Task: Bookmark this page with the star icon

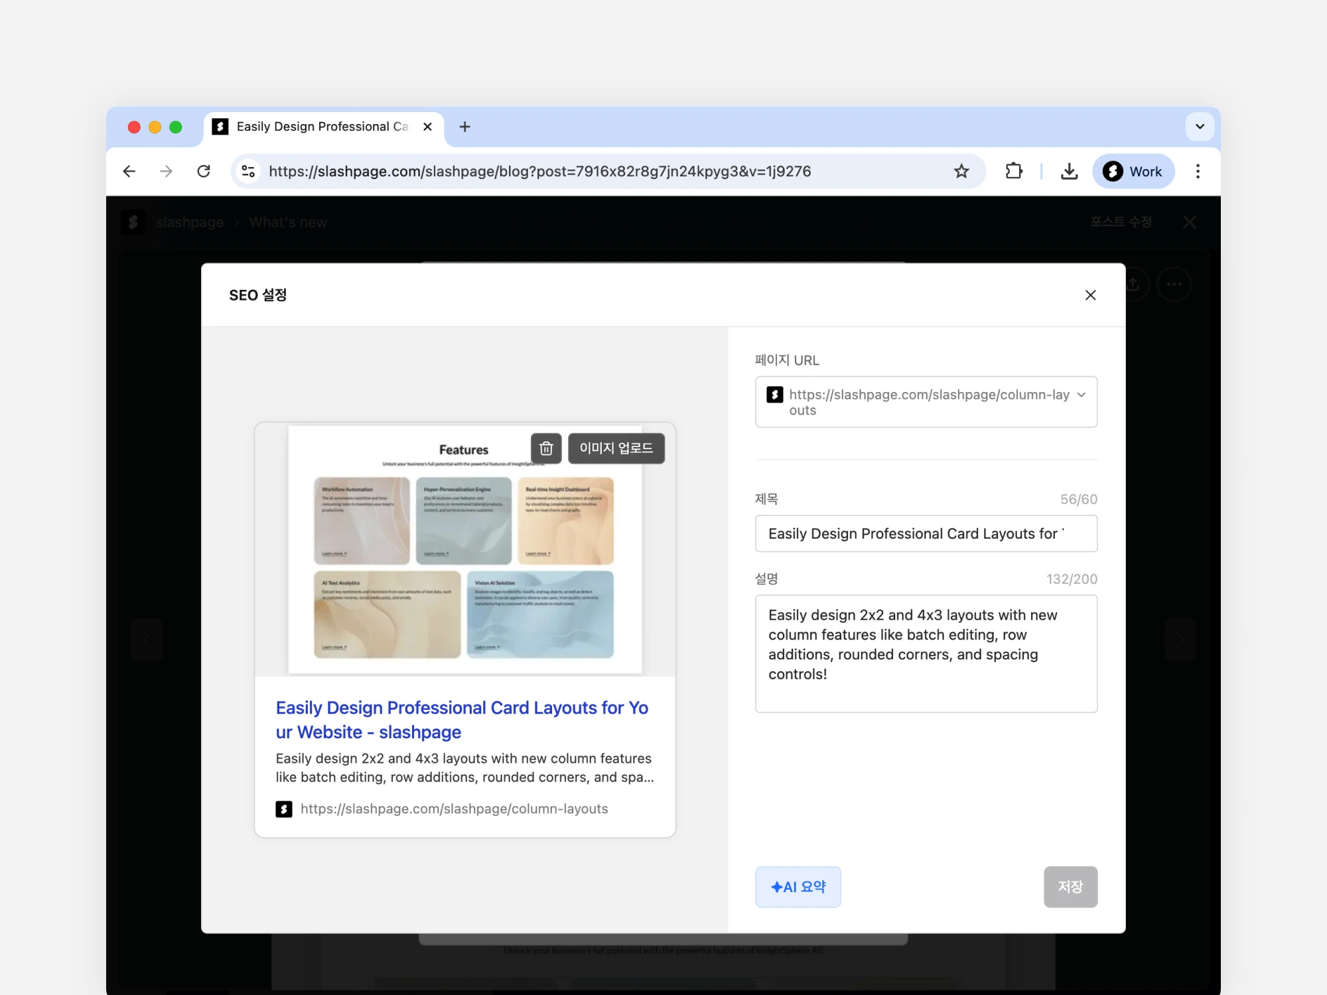Action: [961, 171]
